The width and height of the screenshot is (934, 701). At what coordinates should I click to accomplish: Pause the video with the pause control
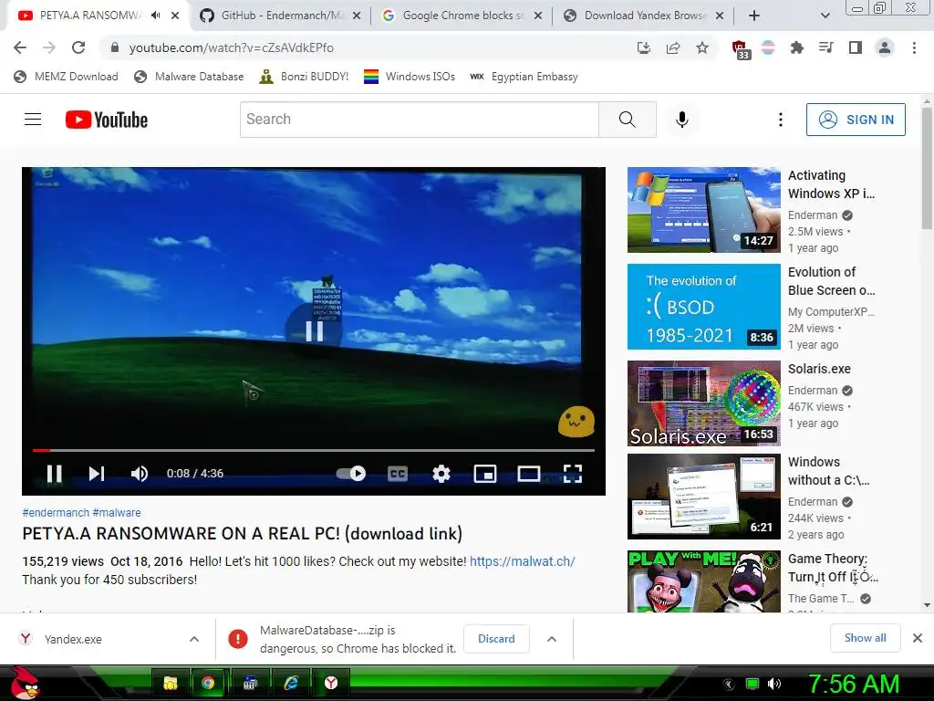(54, 474)
